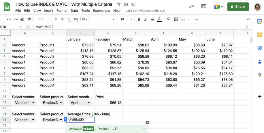Open the activity dashboard trend icon
Viewport: 264px width, 133px height.
coord(191,7)
